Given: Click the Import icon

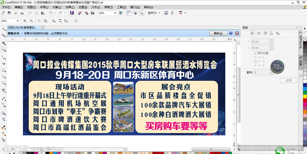Looking at the screenshot, I should (80, 13).
